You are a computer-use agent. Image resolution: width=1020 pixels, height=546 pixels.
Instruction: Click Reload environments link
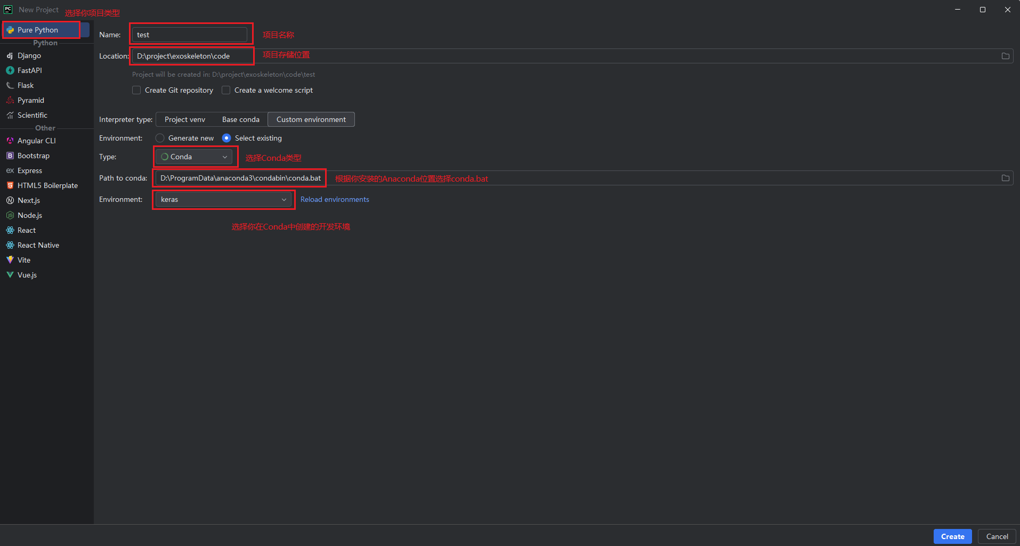pos(335,199)
